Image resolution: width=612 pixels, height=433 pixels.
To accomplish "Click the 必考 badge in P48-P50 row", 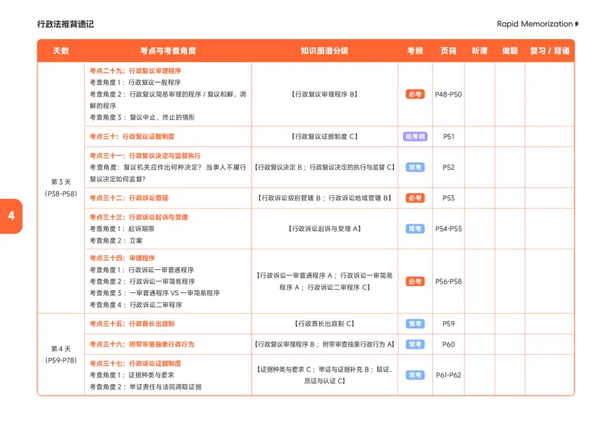I will [415, 95].
